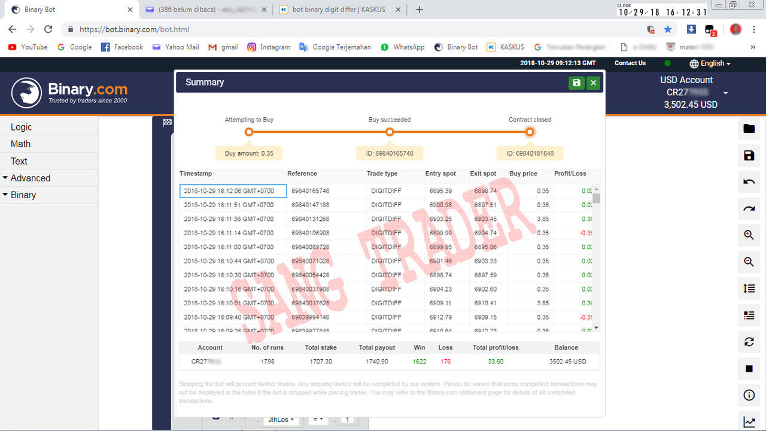Save the Summary table using the green save icon
766x431 pixels.
576,83
